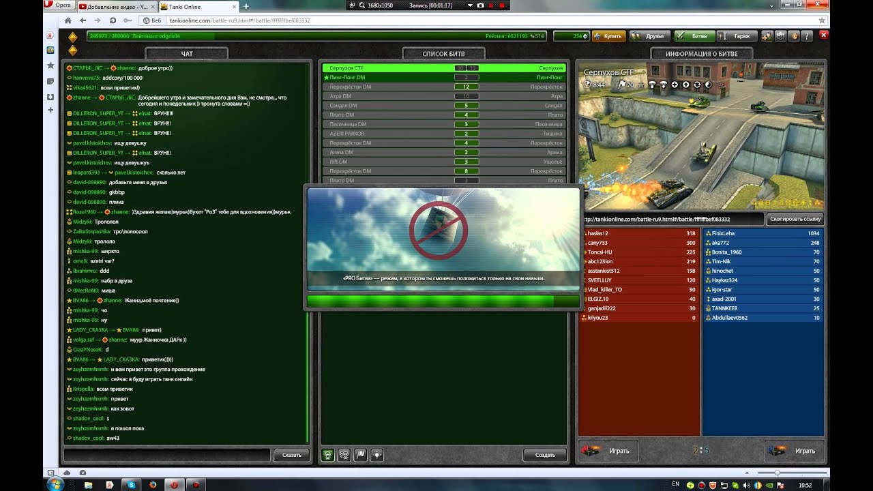Click player TANNKEER in the blue team
The image size is (873, 491).
pos(763,308)
